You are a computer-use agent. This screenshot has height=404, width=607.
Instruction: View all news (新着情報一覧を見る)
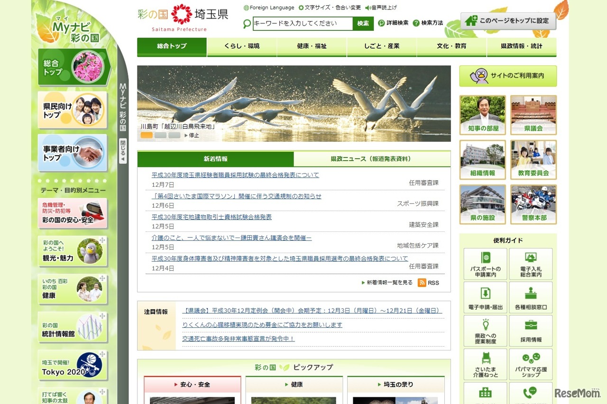pyautogui.click(x=387, y=283)
